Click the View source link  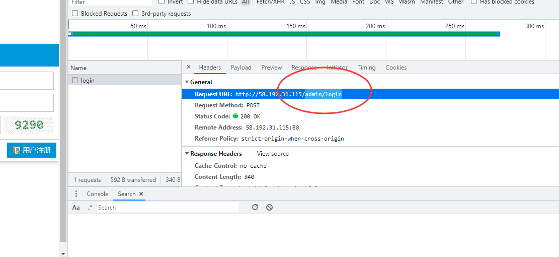pos(273,154)
